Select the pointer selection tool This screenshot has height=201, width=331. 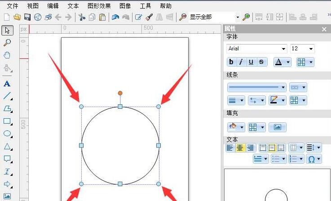tap(7, 30)
